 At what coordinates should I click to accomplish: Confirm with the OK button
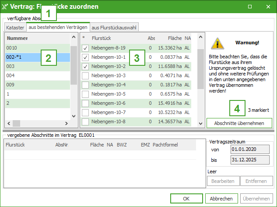click(186, 198)
